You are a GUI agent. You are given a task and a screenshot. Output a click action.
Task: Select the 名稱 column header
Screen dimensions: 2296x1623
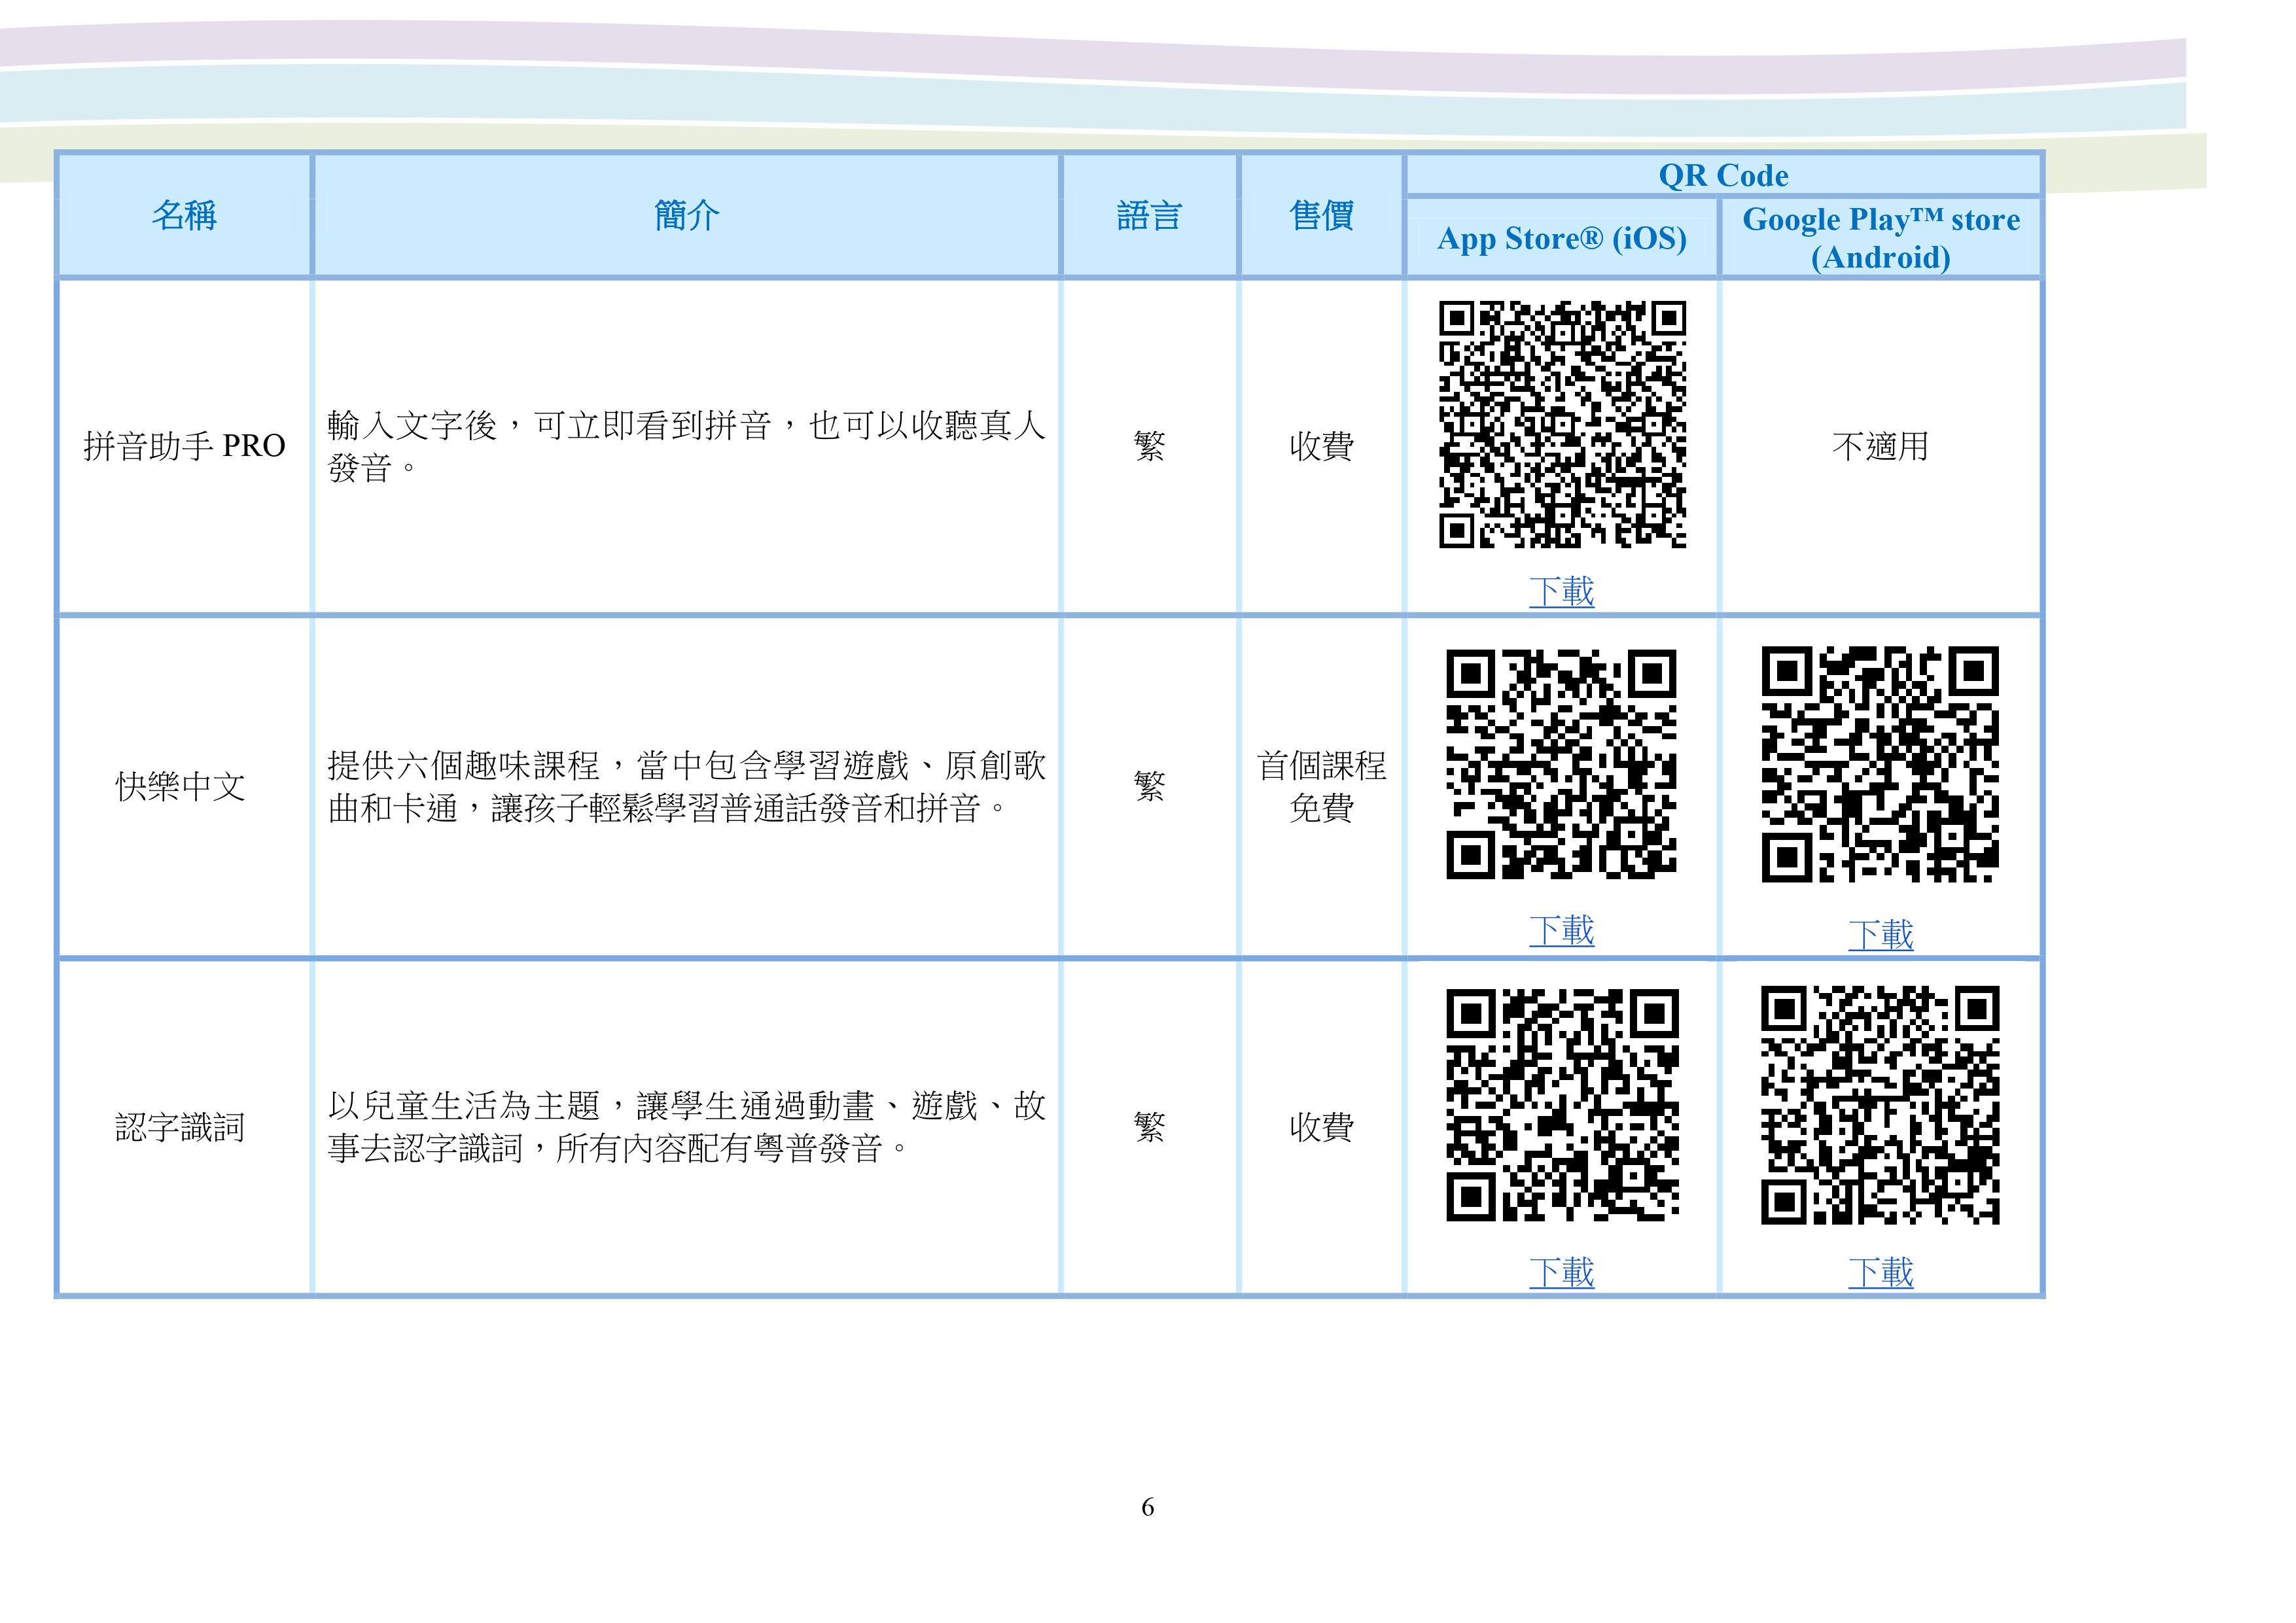coord(184,215)
